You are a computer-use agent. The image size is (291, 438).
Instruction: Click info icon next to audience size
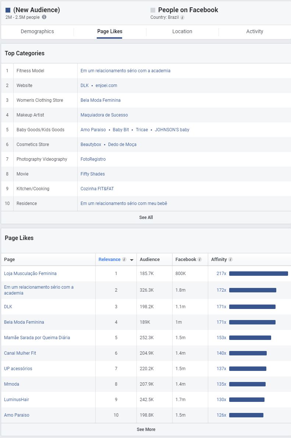pos(44,17)
